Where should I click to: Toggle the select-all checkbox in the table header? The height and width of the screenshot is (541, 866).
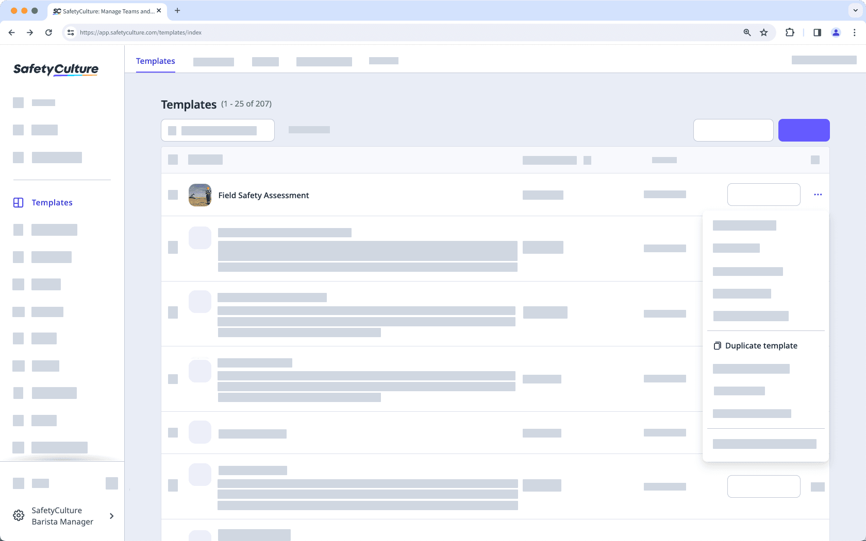point(173,160)
